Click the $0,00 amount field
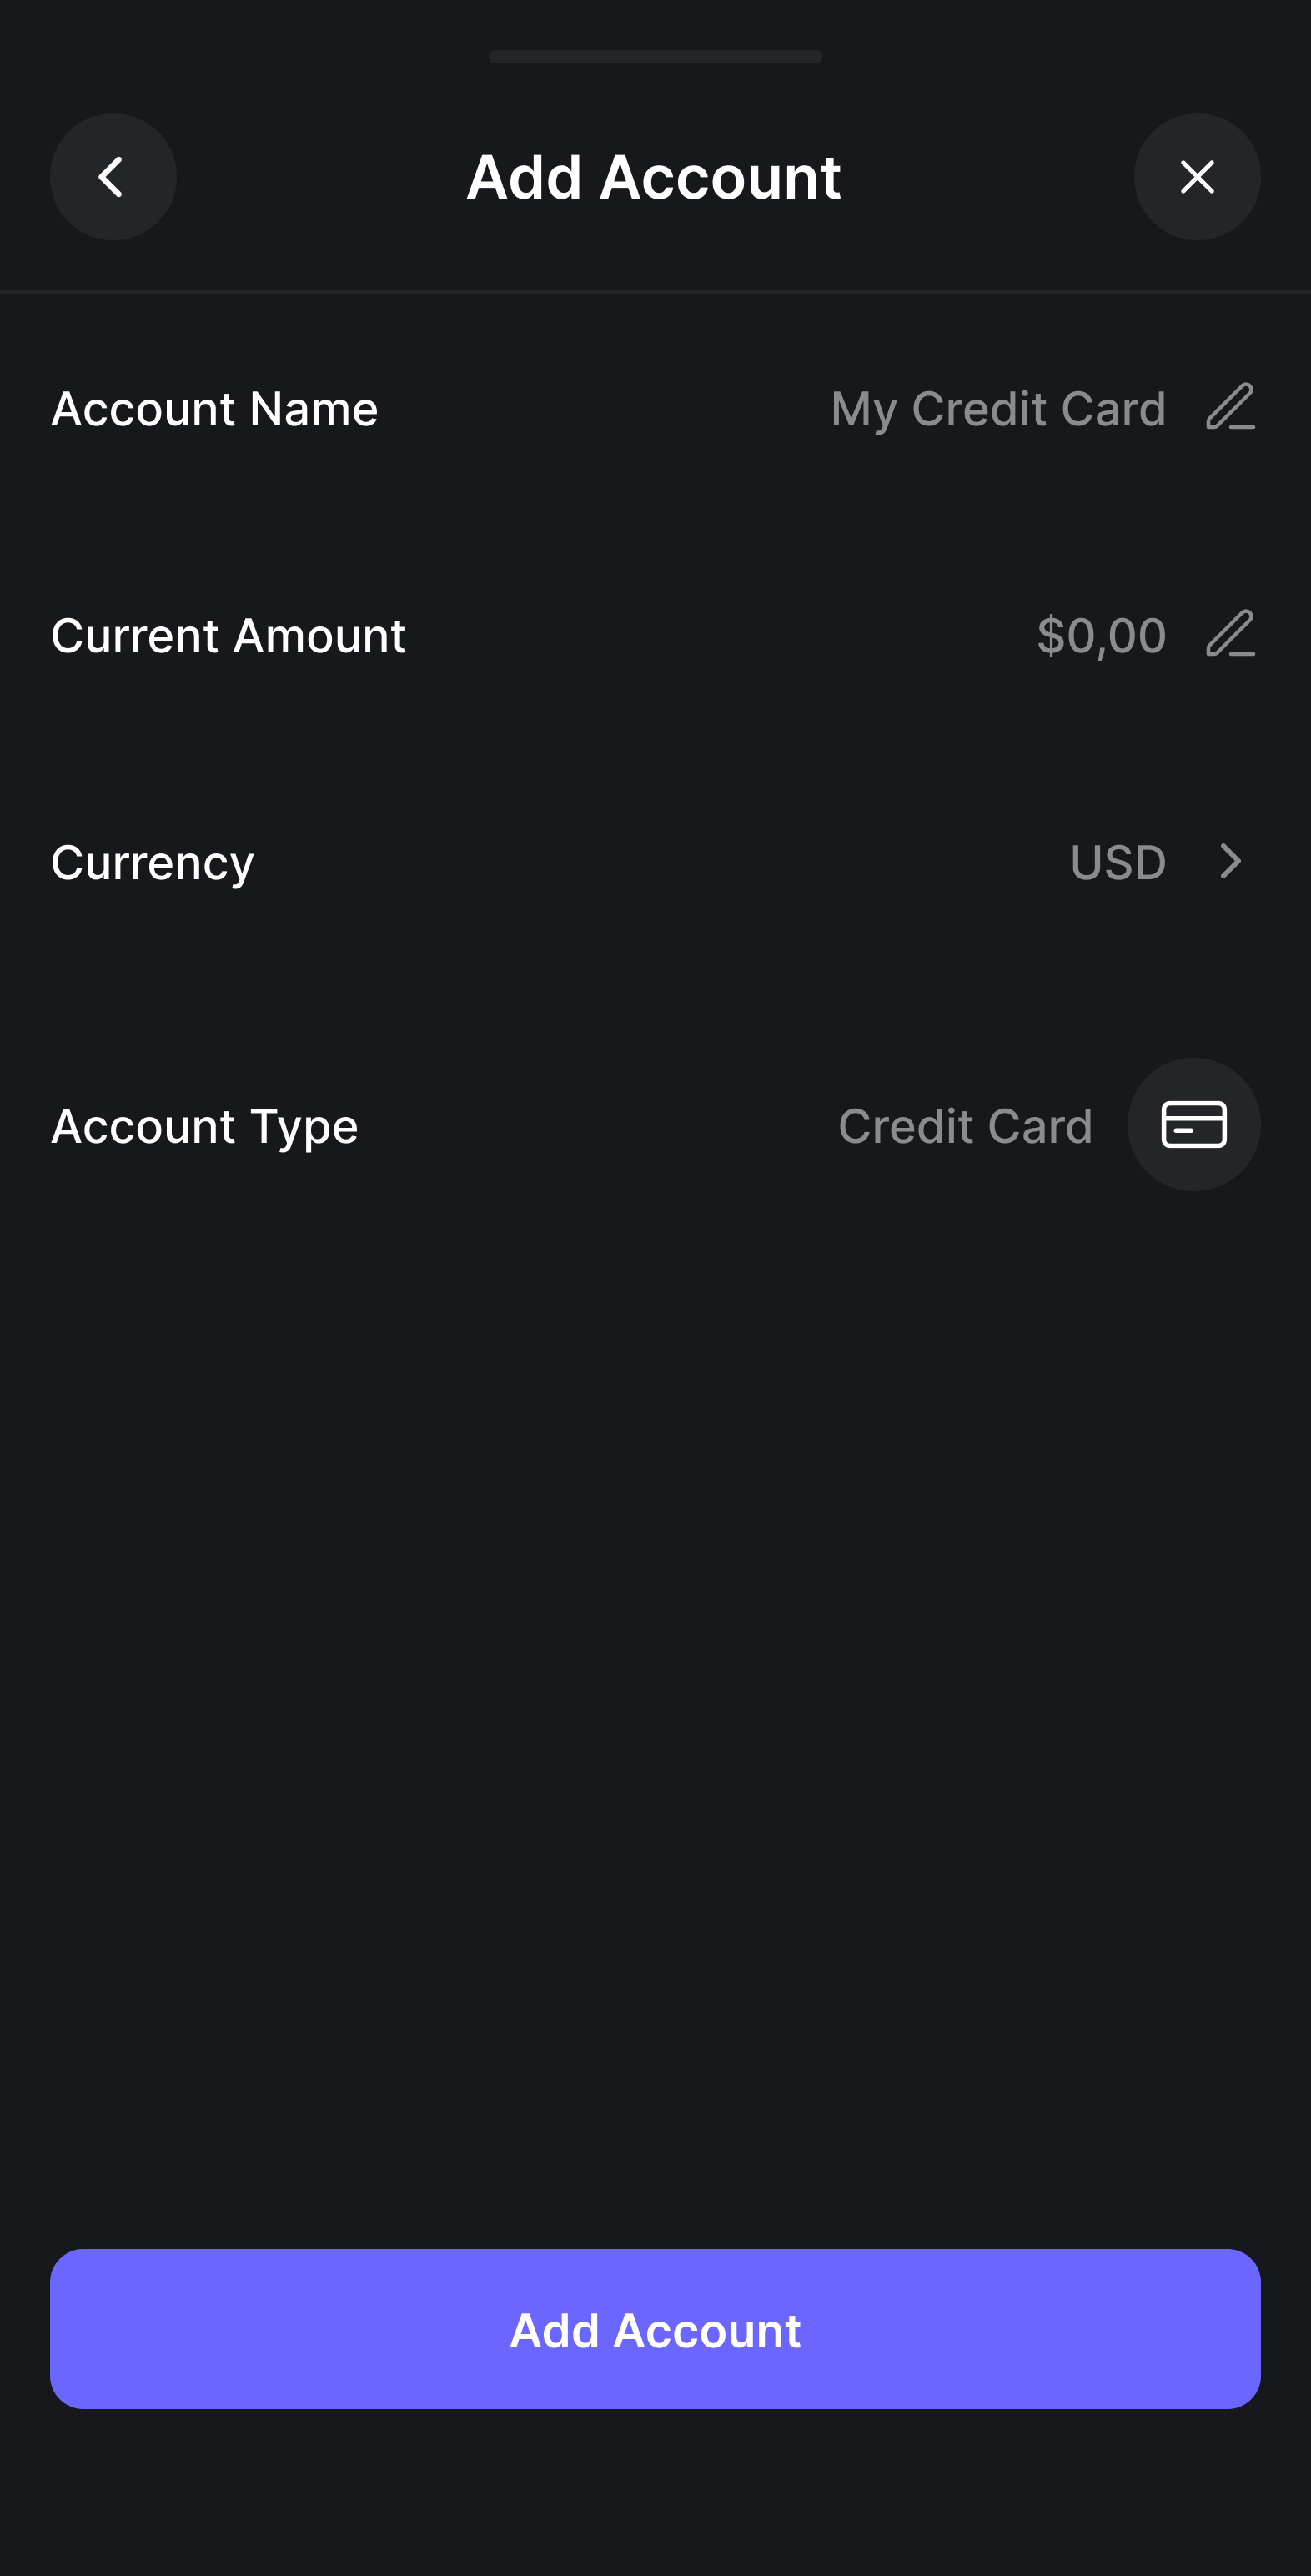 [1101, 636]
